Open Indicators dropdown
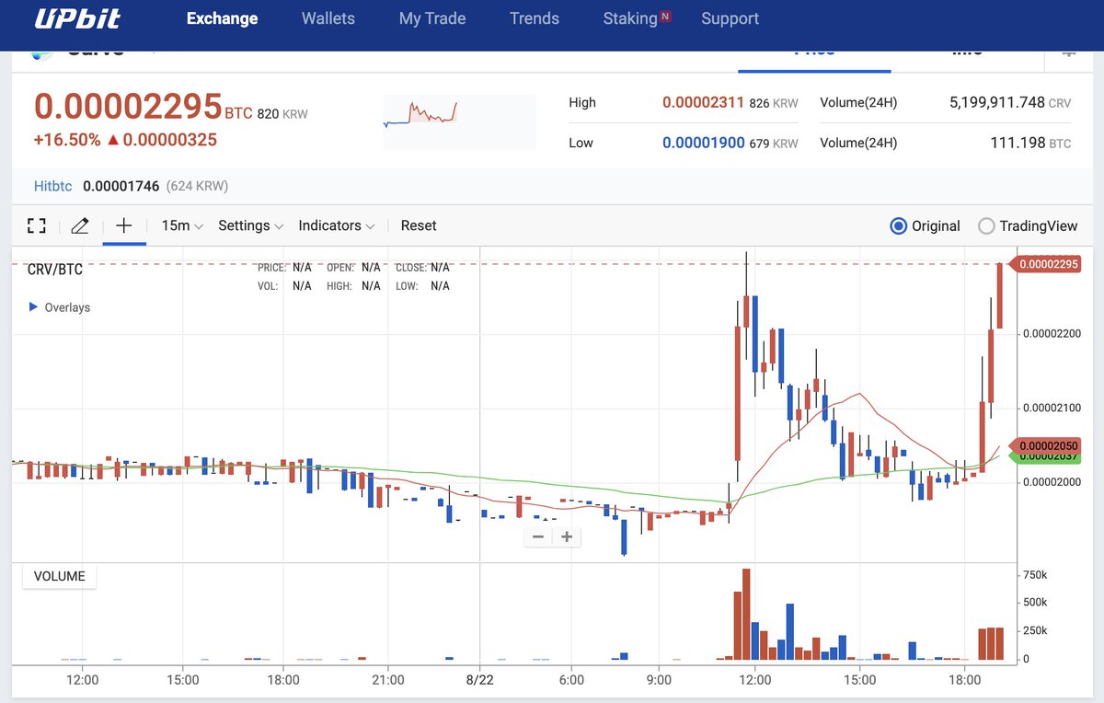1104x703 pixels. tap(337, 225)
